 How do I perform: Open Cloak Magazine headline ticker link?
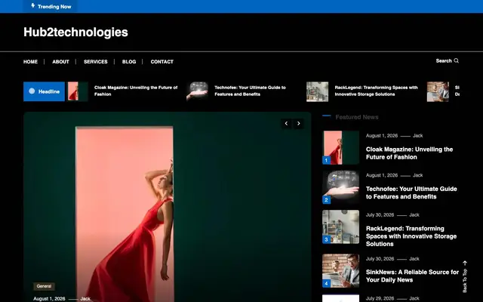coord(136,91)
